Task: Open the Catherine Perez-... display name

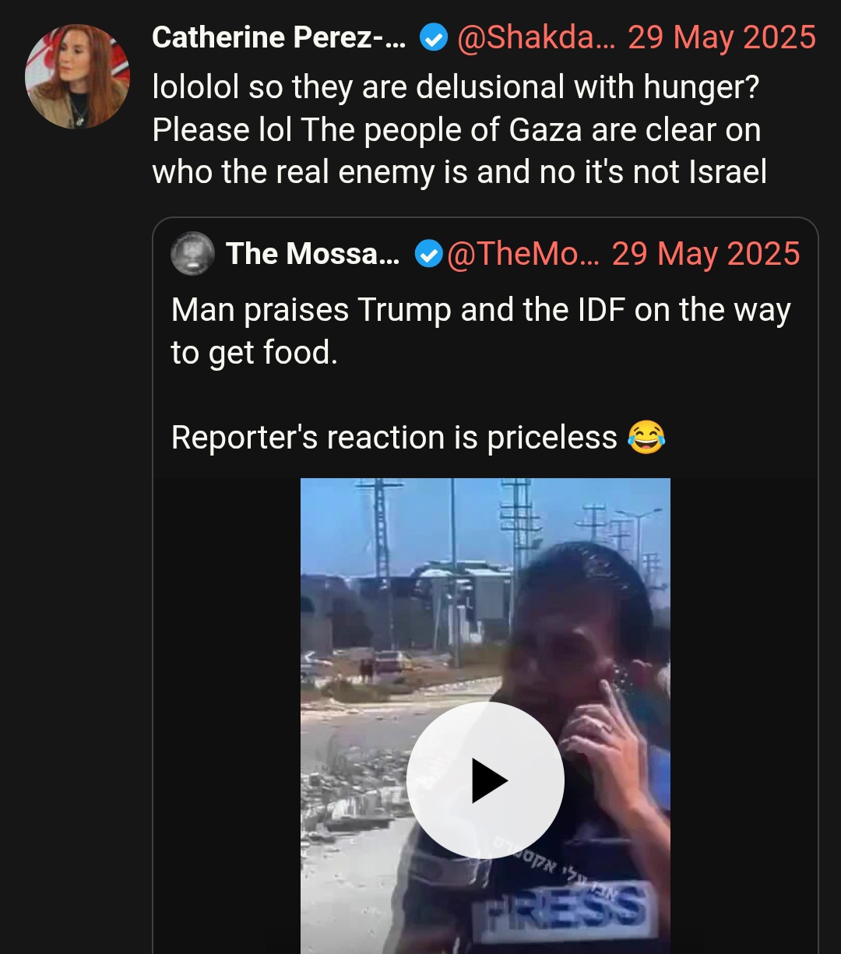Action: (x=279, y=37)
